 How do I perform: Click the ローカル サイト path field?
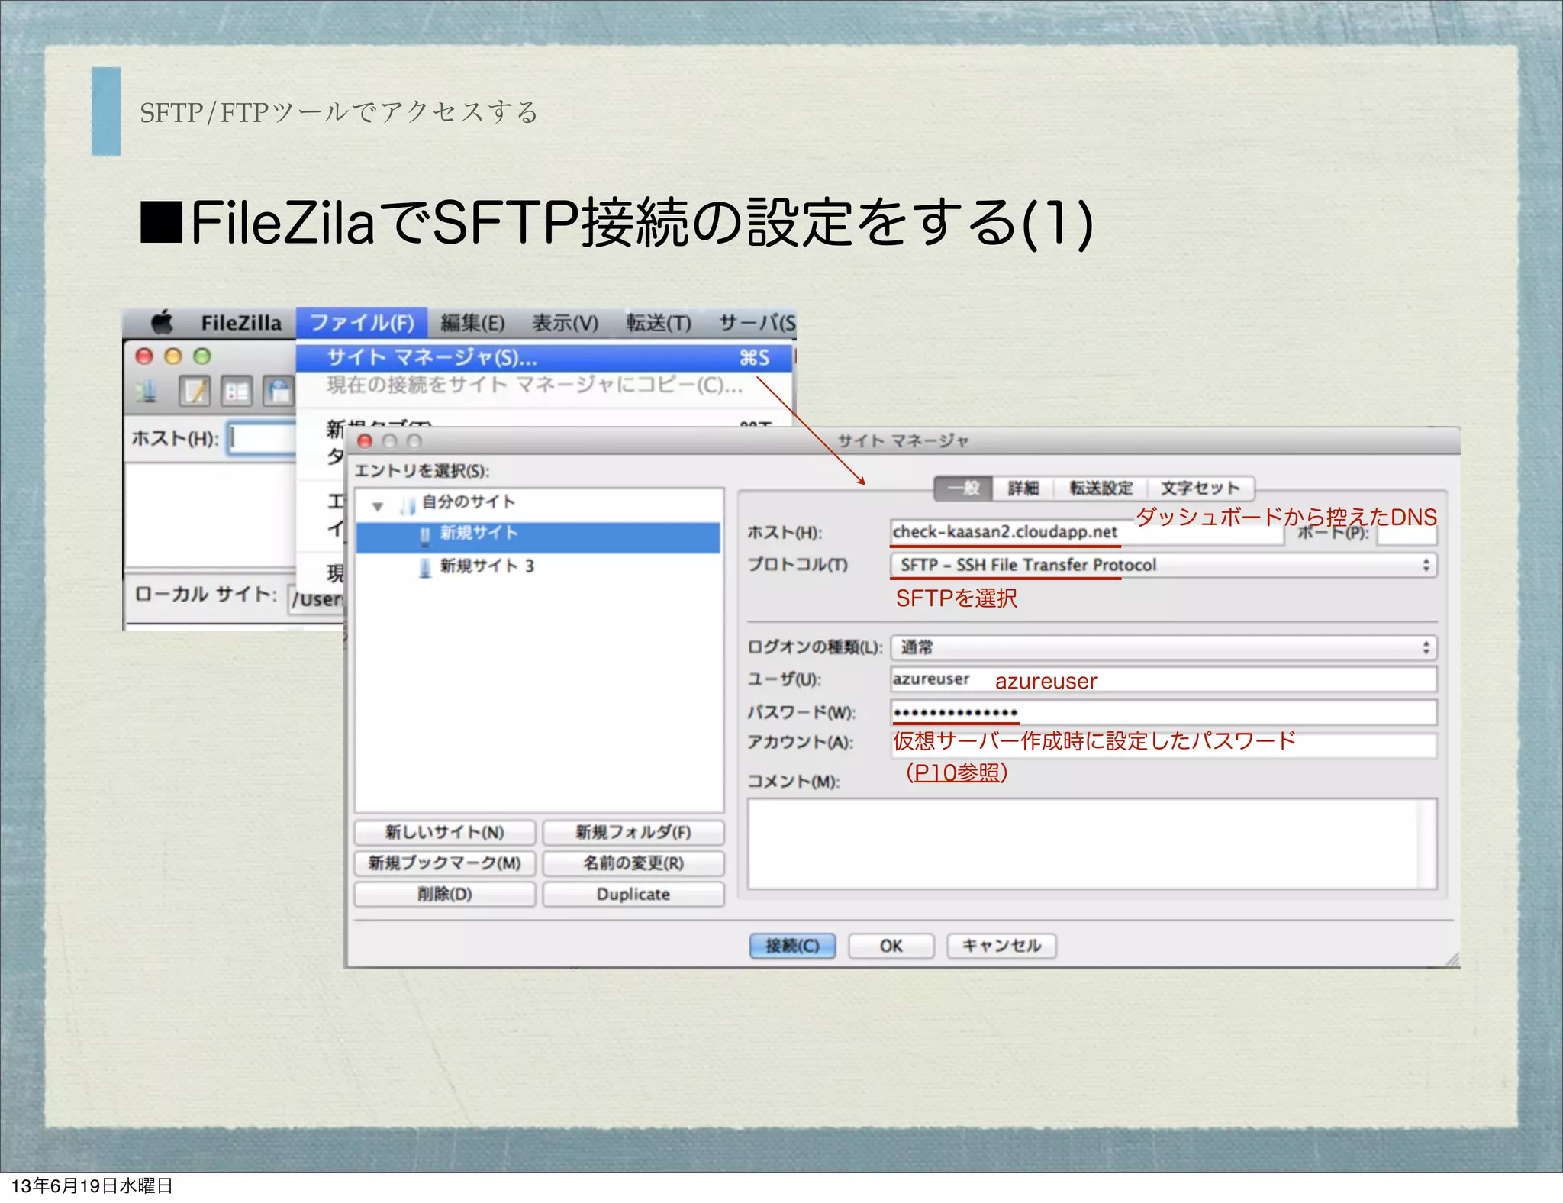pos(317,598)
